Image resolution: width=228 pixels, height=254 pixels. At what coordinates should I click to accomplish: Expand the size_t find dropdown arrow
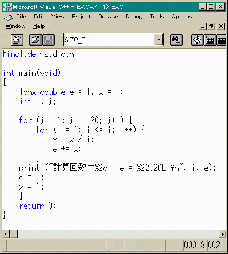(x=159, y=40)
